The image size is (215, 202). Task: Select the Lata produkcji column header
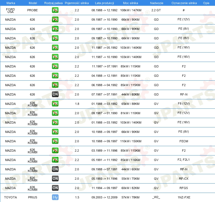pyautogui.click(x=104, y=3)
